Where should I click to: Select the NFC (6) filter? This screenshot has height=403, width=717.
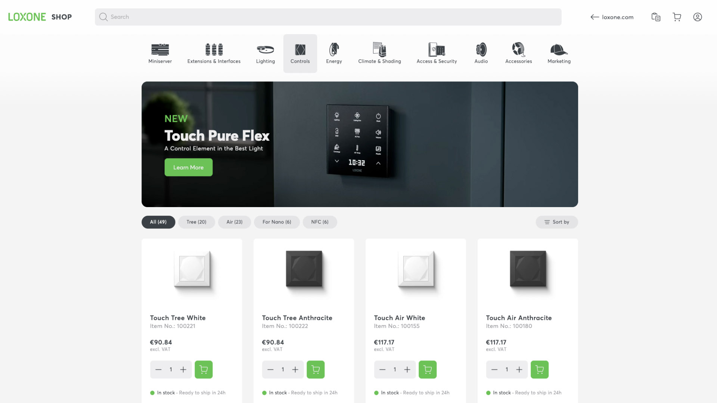click(x=320, y=222)
